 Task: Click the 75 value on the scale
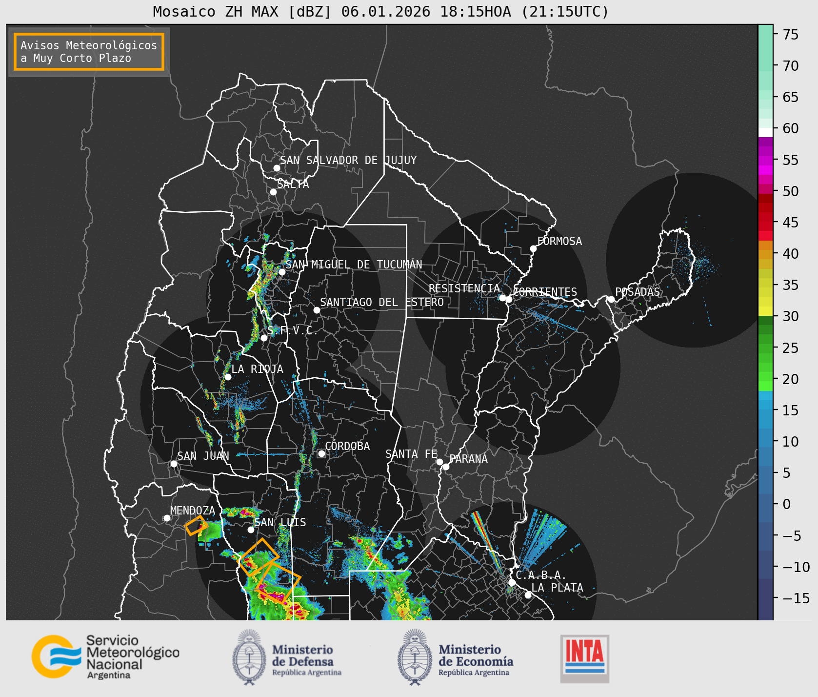coord(791,34)
